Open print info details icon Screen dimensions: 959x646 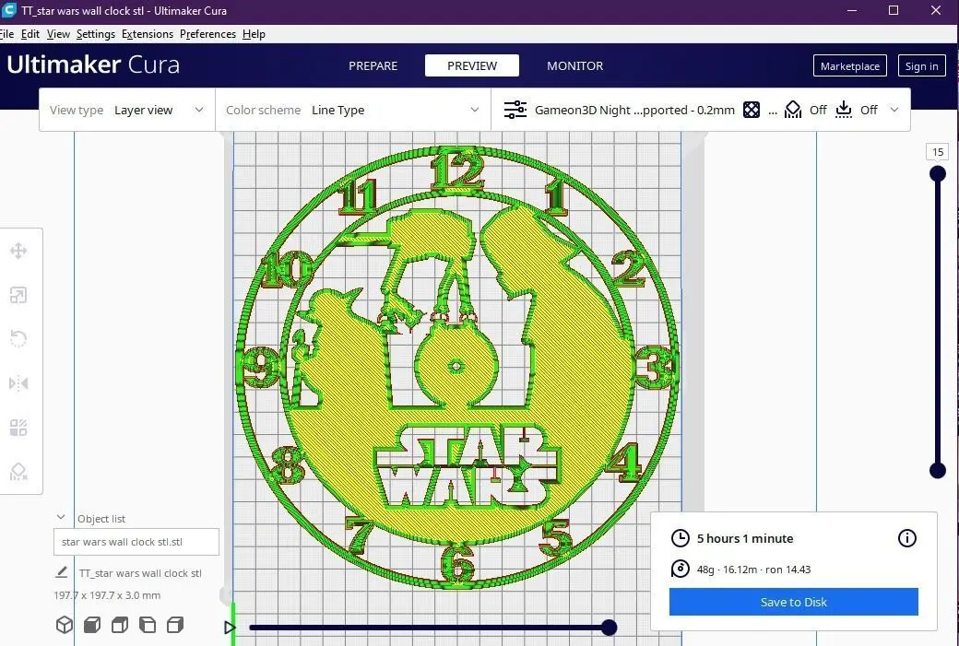(907, 538)
